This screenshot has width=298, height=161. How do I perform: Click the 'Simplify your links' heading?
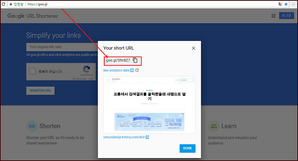(53, 35)
